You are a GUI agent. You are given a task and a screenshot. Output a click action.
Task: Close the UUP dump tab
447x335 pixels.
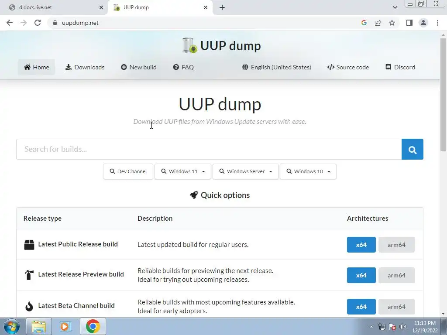coord(206,7)
